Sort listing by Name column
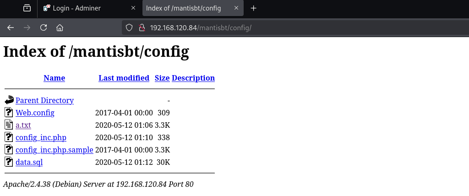Viewport: 469px width, 196px height. point(54,78)
